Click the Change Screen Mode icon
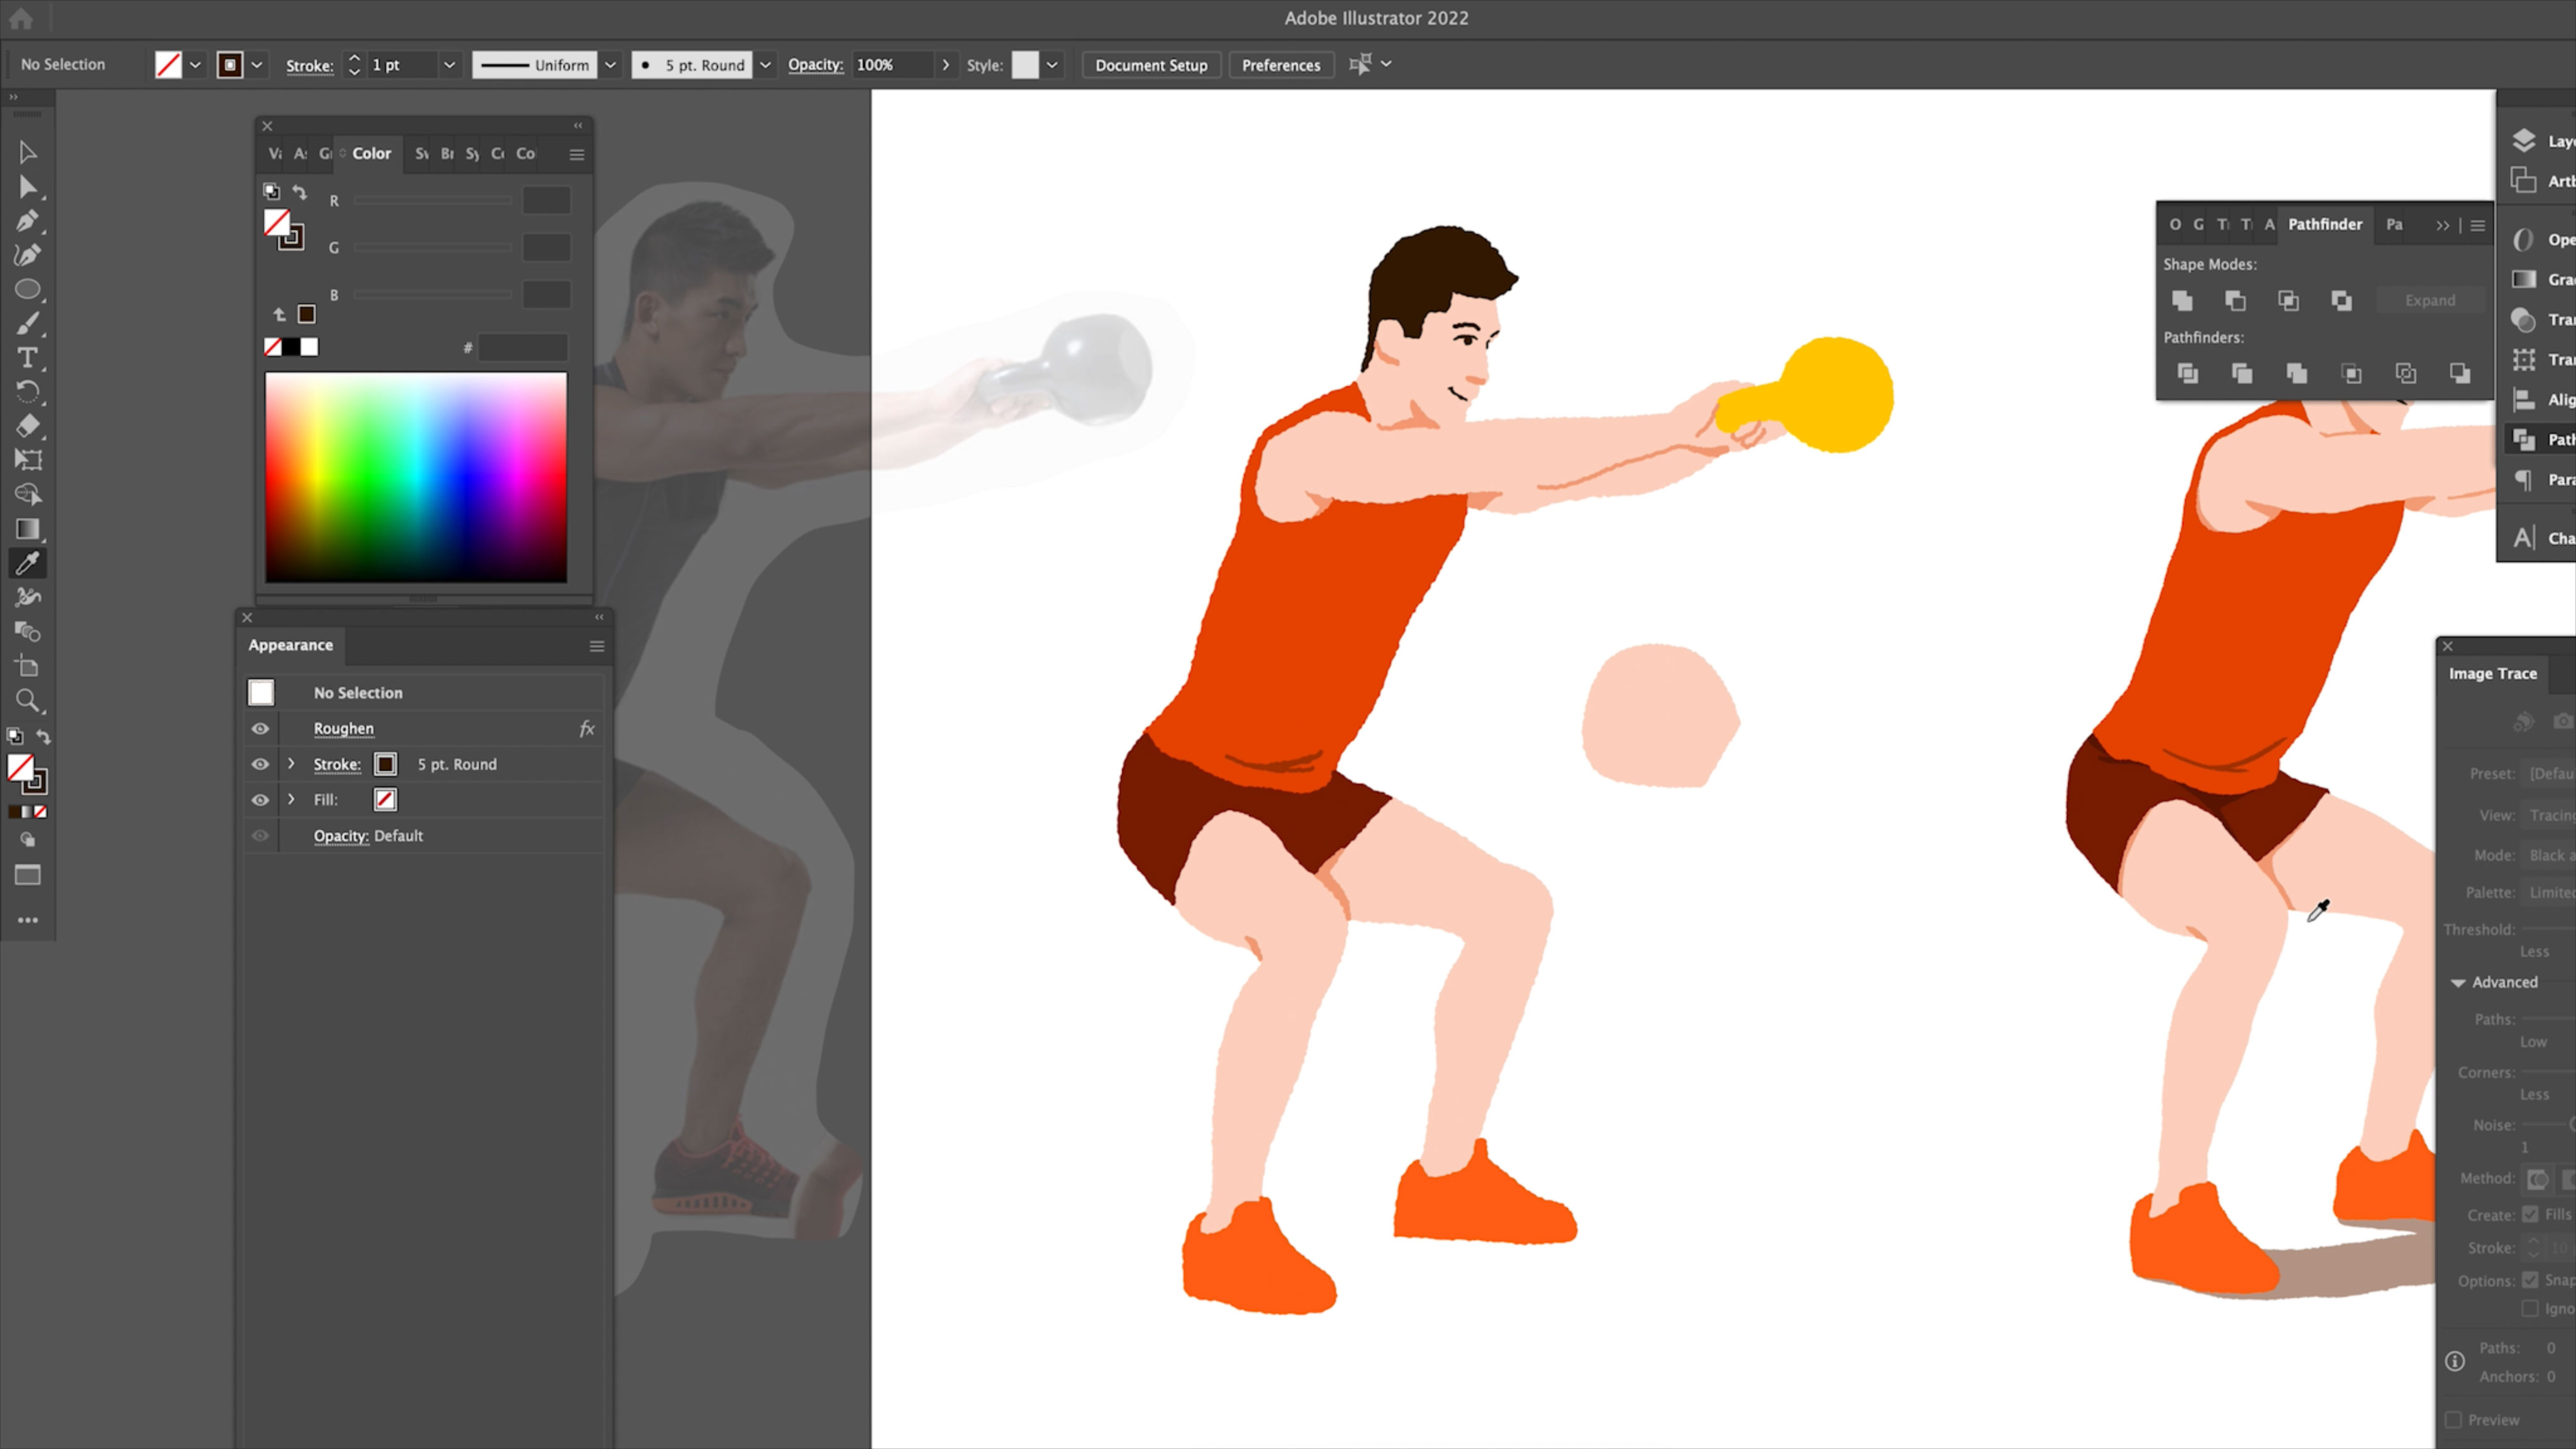Screen dimensions: 2576x1449 [27, 875]
